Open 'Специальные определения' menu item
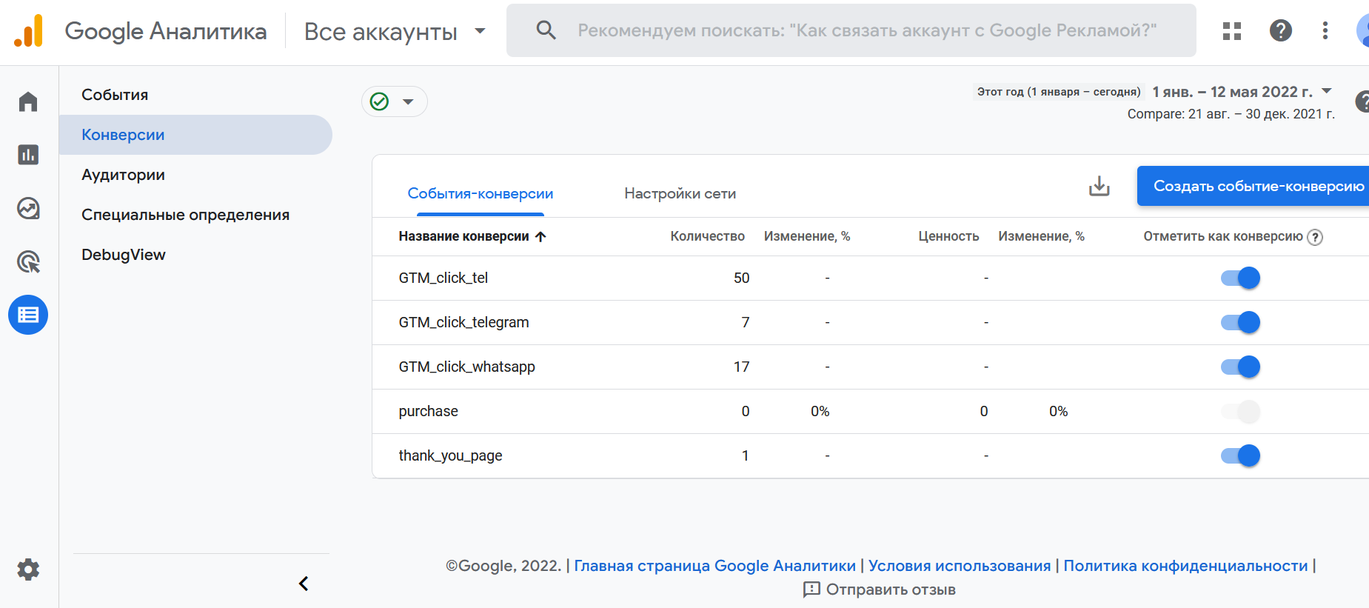The width and height of the screenshot is (1369, 608). tap(185, 215)
